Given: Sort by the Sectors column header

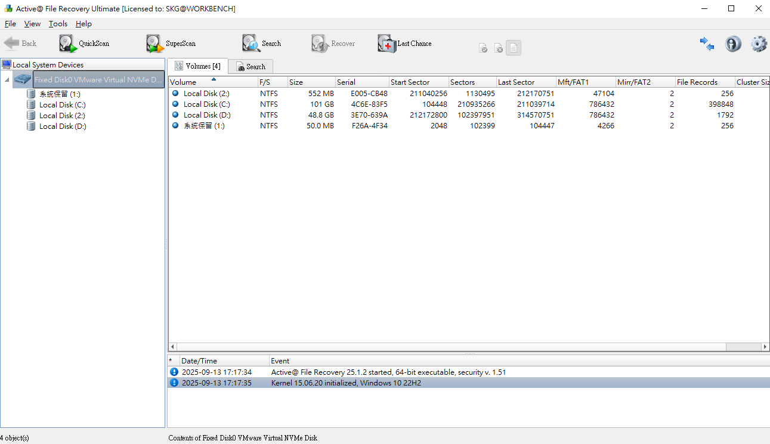Looking at the screenshot, I should (472, 82).
